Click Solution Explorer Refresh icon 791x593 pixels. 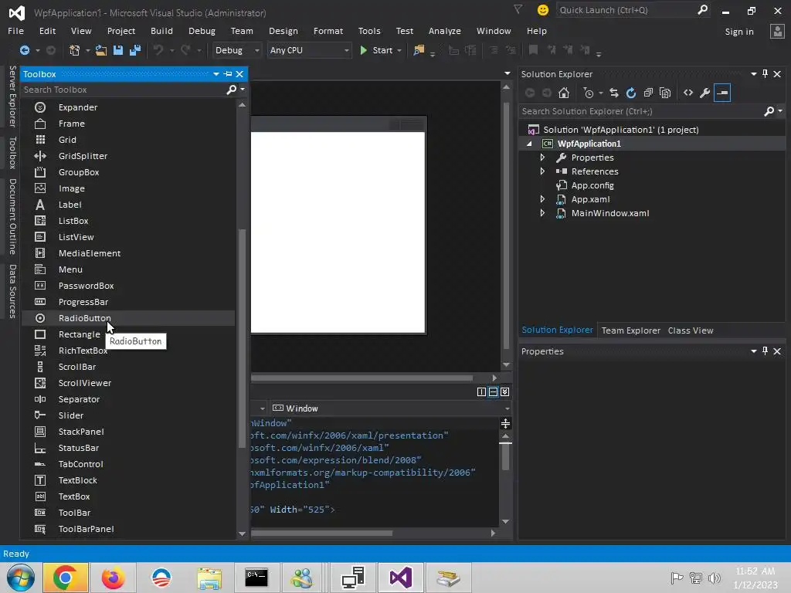pos(631,93)
